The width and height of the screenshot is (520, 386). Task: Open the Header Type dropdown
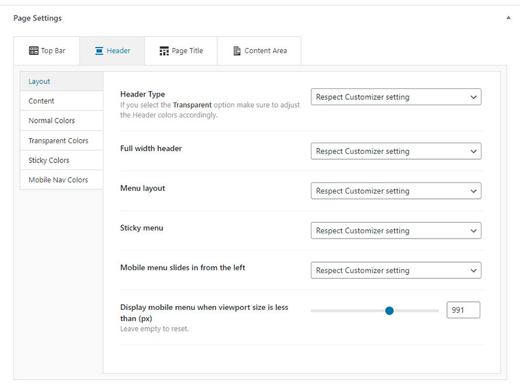tap(396, 97)
